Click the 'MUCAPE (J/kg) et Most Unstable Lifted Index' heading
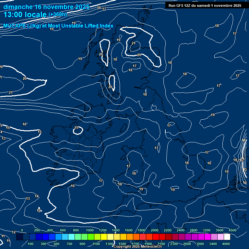 coord(58,26)
